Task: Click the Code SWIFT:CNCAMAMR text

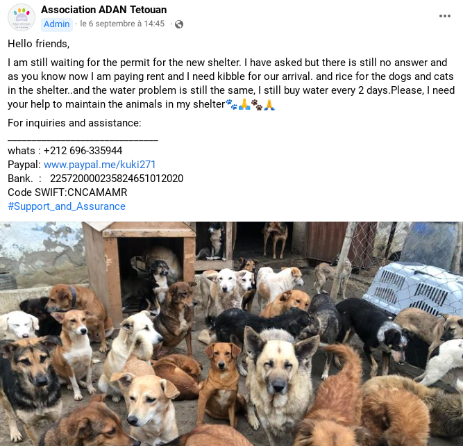Action: (67, 192)
